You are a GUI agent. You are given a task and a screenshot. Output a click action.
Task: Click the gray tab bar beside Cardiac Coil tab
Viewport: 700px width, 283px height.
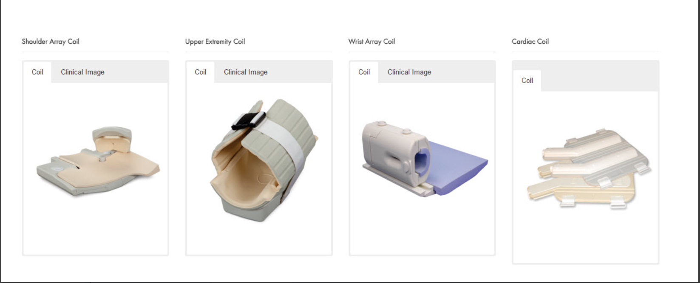[600, 81]
